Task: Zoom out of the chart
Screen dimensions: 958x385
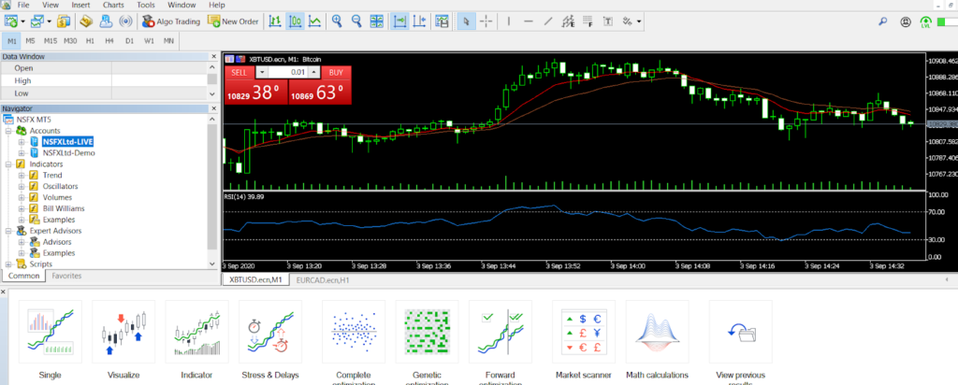Action: tap(356, 21)
